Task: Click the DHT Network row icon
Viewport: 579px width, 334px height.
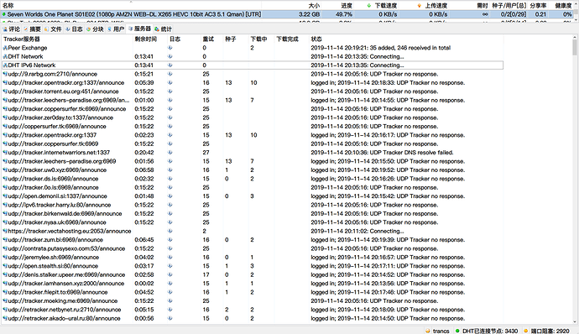Action: [5, 56]
